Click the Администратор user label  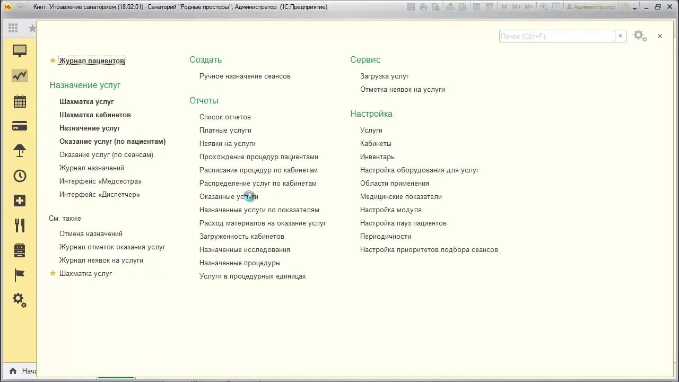point(591,7)
